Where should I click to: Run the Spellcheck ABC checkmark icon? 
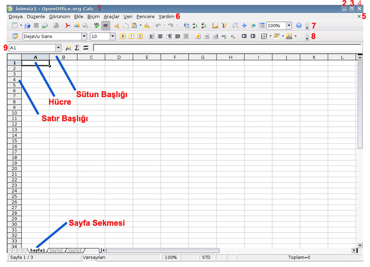[96, 25]
